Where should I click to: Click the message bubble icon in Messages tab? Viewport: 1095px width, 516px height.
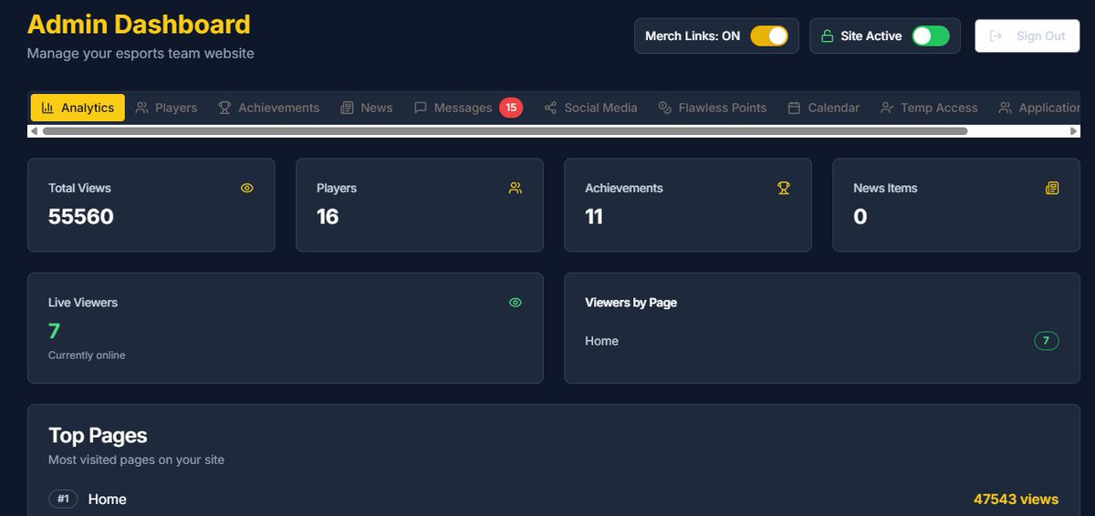pos(420,108)
